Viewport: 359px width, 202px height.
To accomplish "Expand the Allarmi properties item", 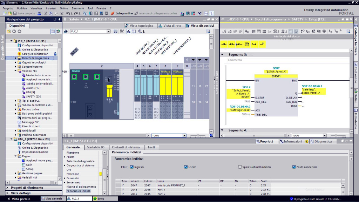I will coord(65,157).
